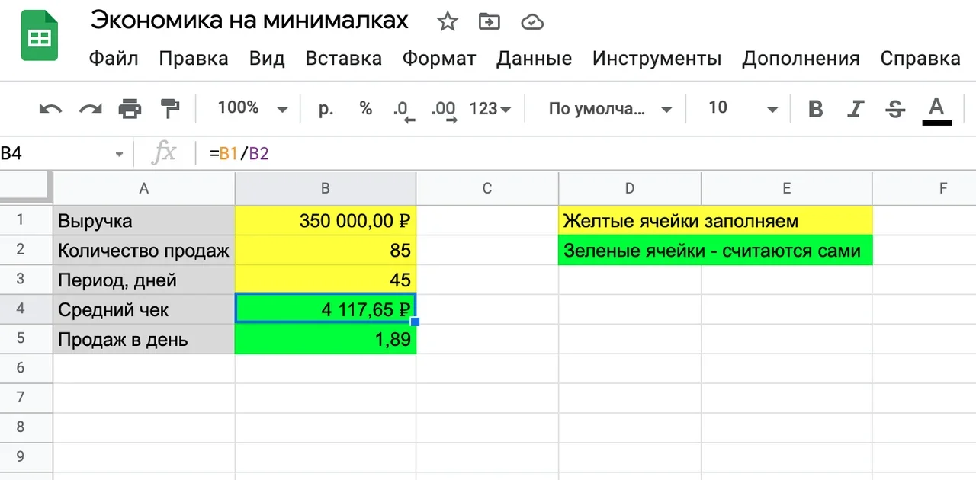
Task: Click the move to folder icon
Action: (x=489, y=22)
